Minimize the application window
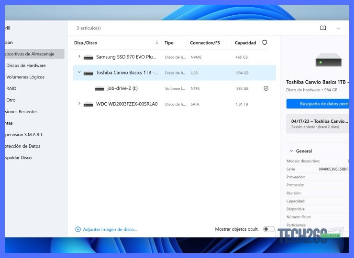 coord(338,28)
